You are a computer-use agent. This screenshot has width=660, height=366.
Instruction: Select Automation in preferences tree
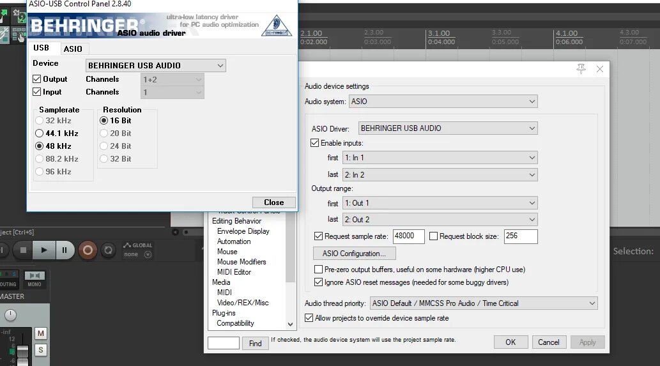pos(234,241)
